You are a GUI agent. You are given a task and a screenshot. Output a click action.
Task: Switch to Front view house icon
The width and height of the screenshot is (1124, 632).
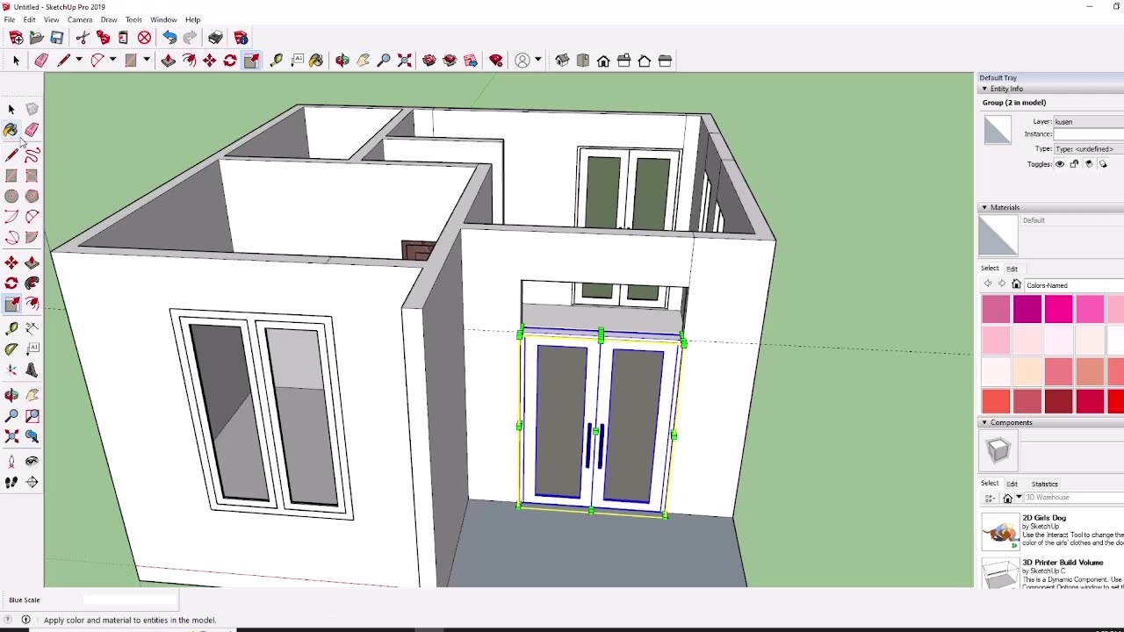(603, 61)
